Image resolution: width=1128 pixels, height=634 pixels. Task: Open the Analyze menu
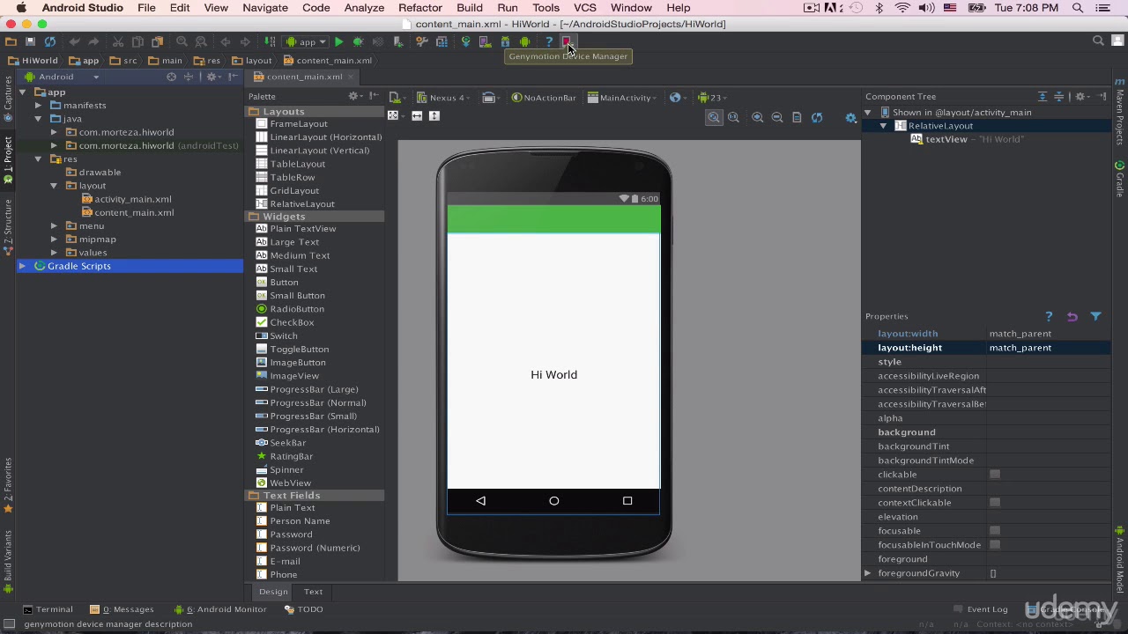[x=364, y=8]
